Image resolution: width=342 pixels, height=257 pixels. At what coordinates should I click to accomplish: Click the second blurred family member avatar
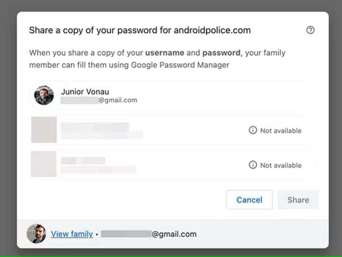[44, 164]
